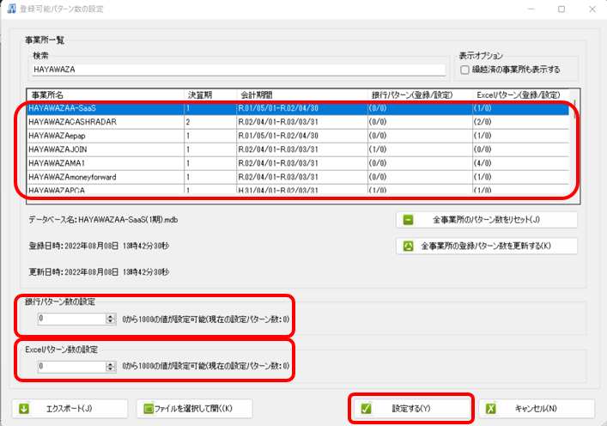
Task: Select the HAYAWAZAPCA row
Action: point(298,189)
